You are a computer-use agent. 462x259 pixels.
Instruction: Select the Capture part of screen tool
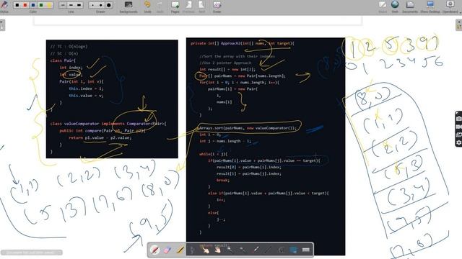293,250
